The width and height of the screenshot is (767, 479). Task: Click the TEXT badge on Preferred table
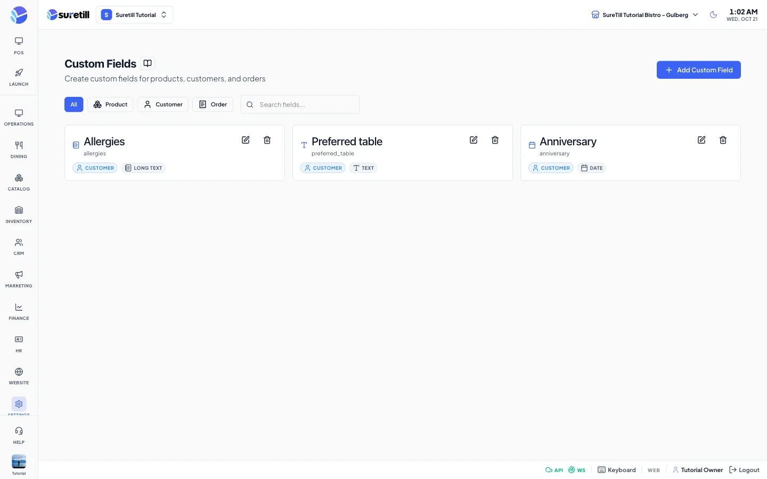(363, 168)
